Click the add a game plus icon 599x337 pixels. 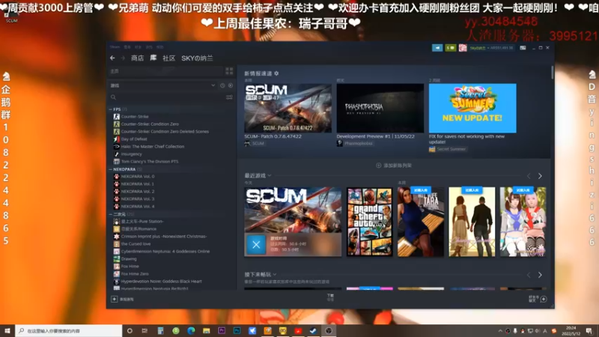click(115, 299)
